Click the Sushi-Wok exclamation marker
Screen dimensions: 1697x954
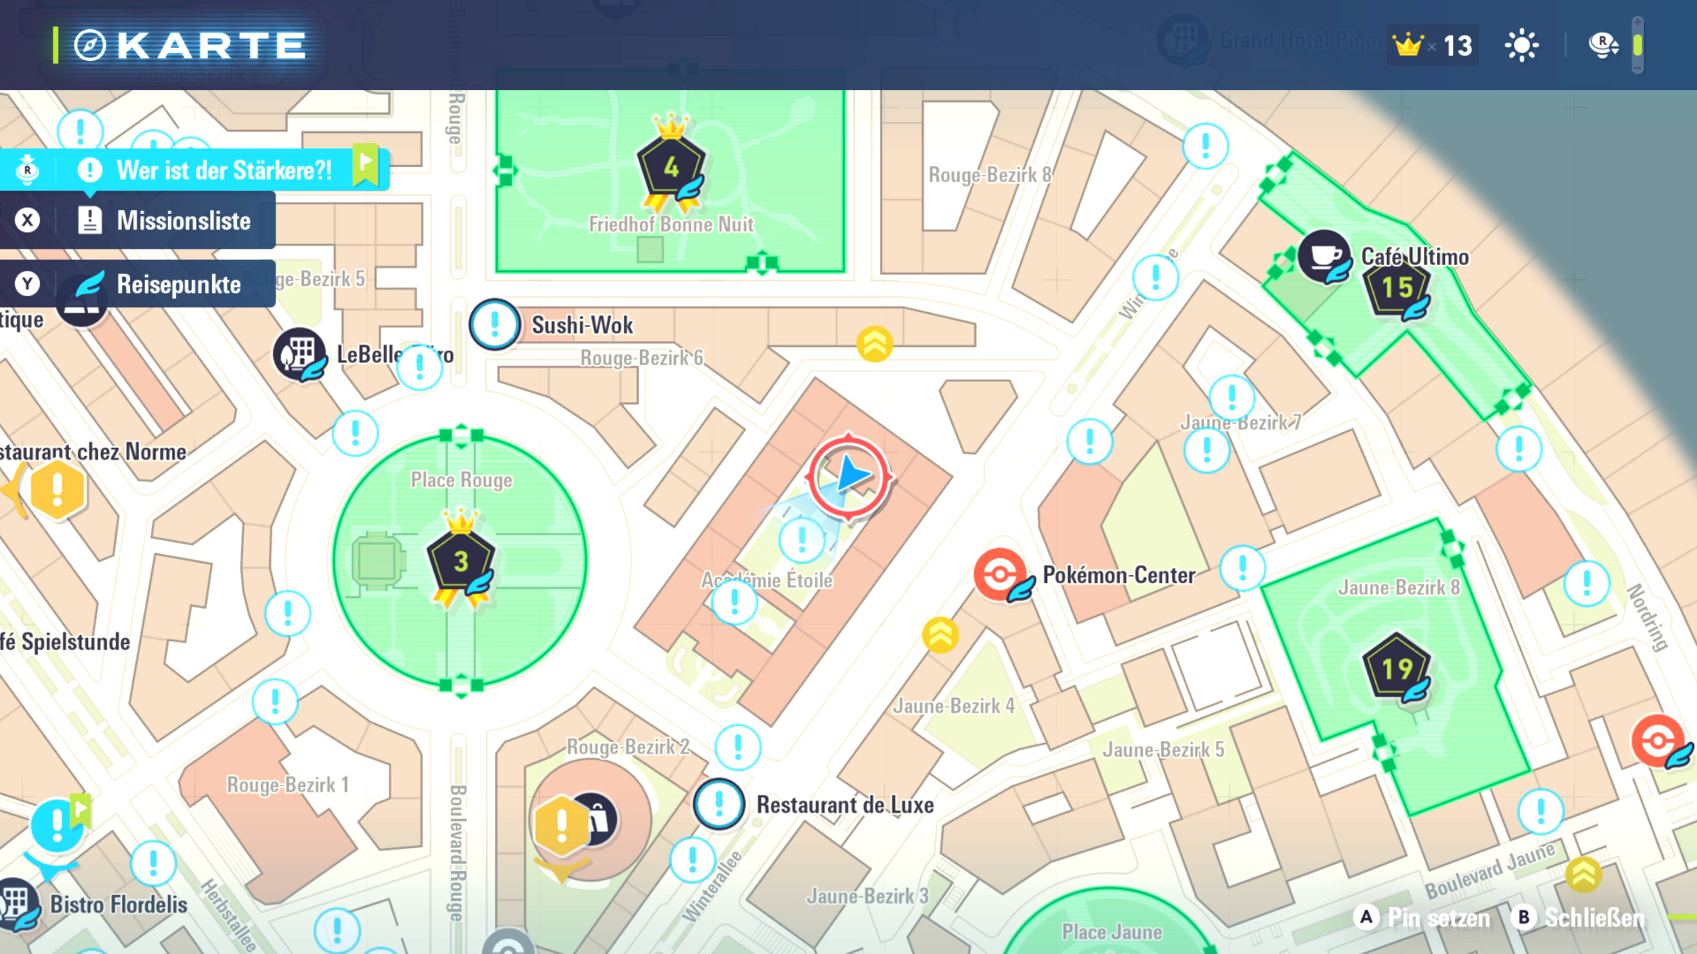point(494,324)
